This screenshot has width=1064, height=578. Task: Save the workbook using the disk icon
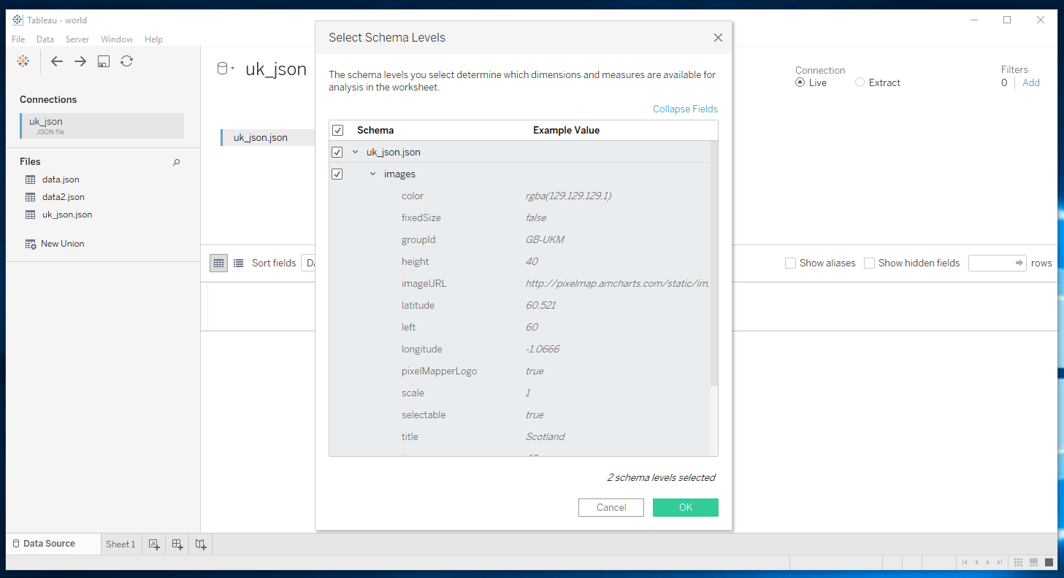(x=104, y=61)
